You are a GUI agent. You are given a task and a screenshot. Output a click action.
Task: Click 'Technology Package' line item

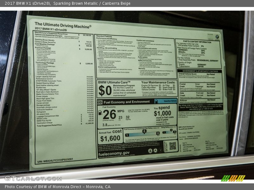(x=45, y=63)
